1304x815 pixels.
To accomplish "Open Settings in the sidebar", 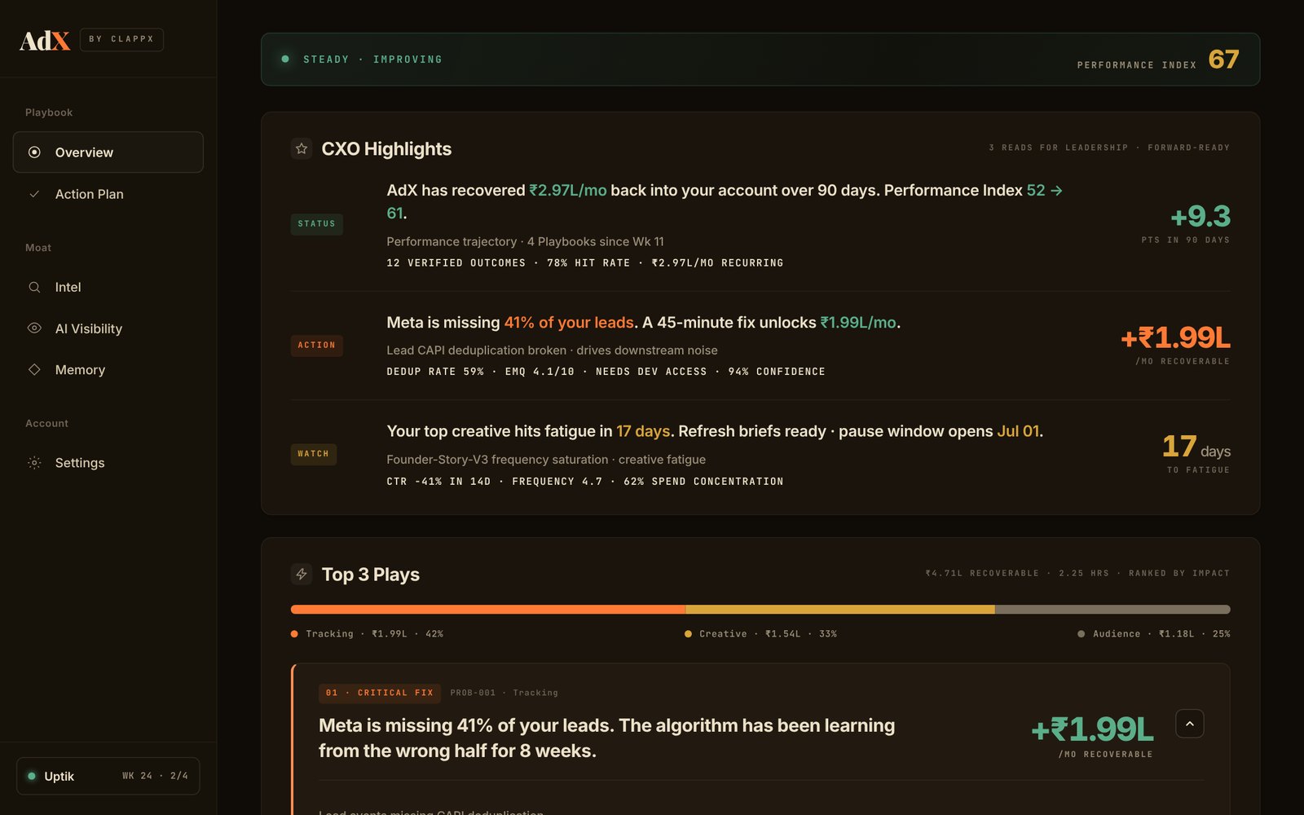I will (x=108, y=463).
